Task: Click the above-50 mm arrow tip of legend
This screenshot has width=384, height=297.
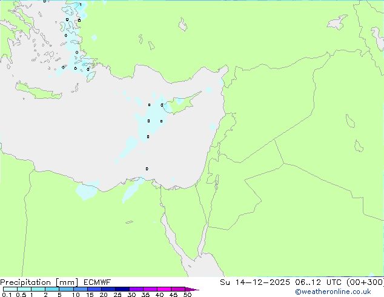Action: [x=192, y=289]
